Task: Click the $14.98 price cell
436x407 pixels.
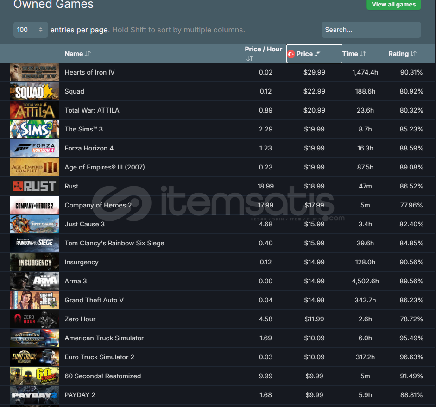Action: pyautogui.click(x=314, y=300)
